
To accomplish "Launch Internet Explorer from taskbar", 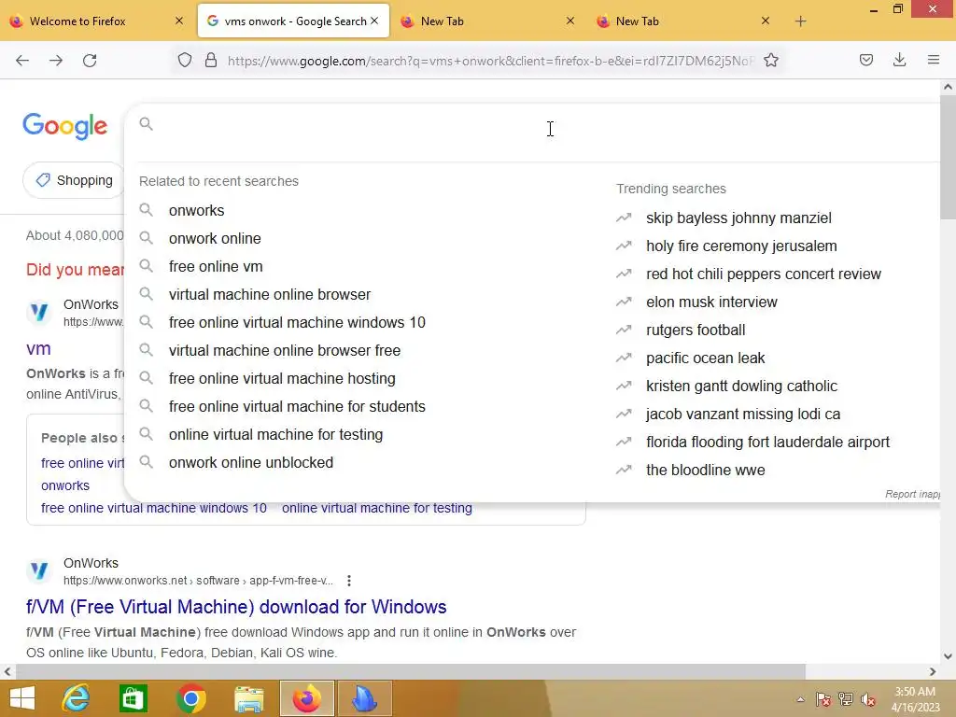I will coord(76,698).
